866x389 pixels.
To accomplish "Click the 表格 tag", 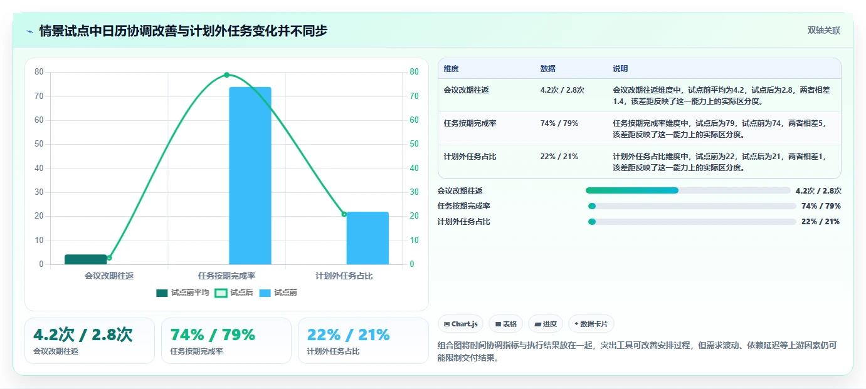I will (x=505, y=324).
